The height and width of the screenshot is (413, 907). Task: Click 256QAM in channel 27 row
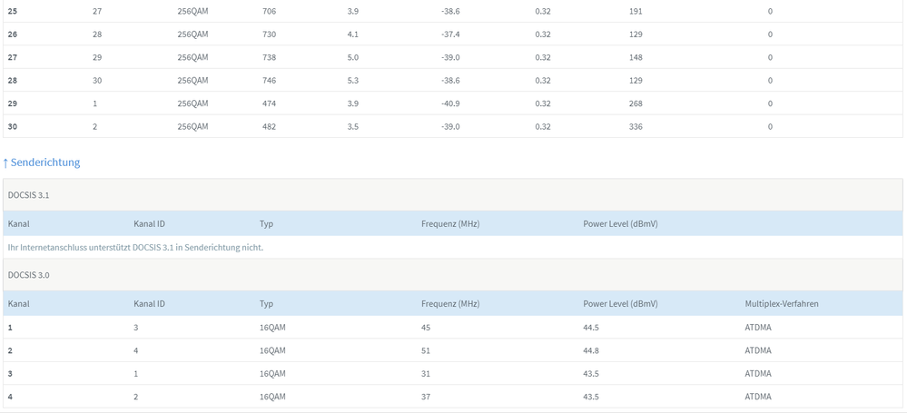point(192,57)
